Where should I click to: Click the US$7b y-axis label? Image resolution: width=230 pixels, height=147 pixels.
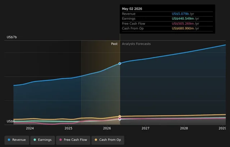pyautogui.click(x=12, y=37)
